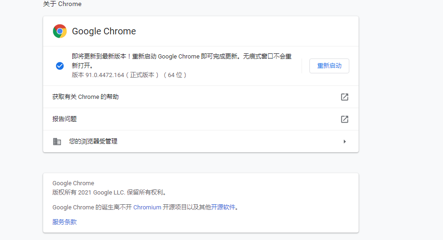This screenshot has width=443, height=240.
Task: Click the building icon for managed browser
Action: (57, 141)
